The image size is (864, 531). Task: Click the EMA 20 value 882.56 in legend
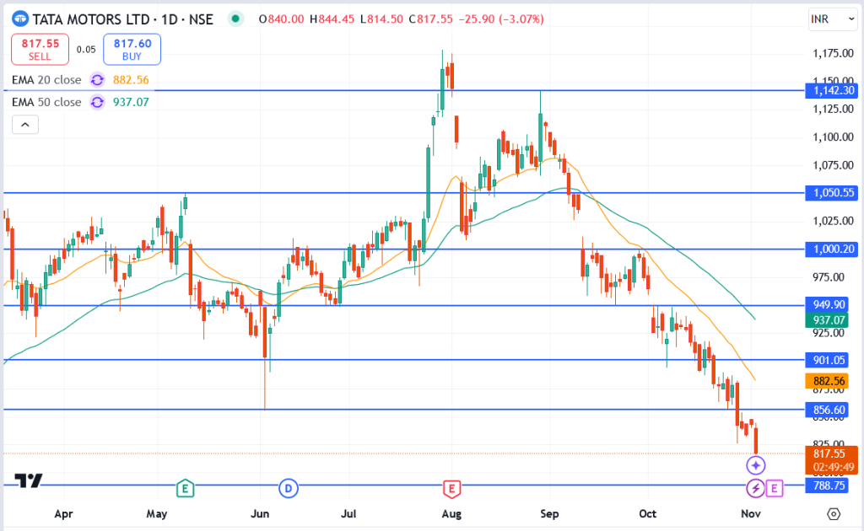131,80
